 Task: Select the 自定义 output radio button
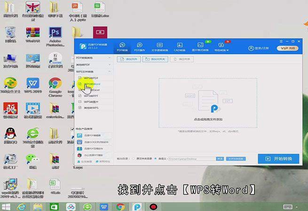click(x=155, y=158)
